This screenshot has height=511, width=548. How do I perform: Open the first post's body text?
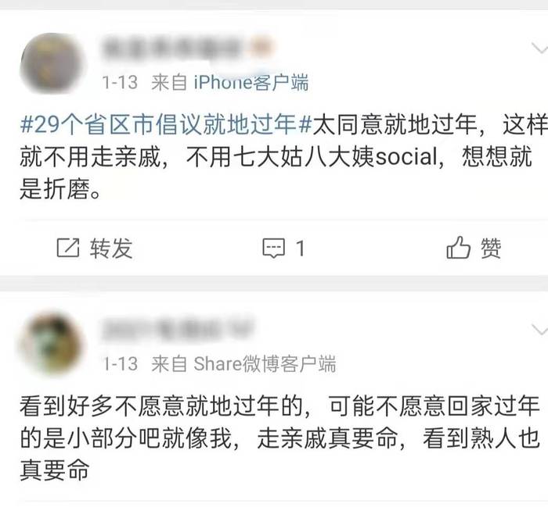click(283, 156)
